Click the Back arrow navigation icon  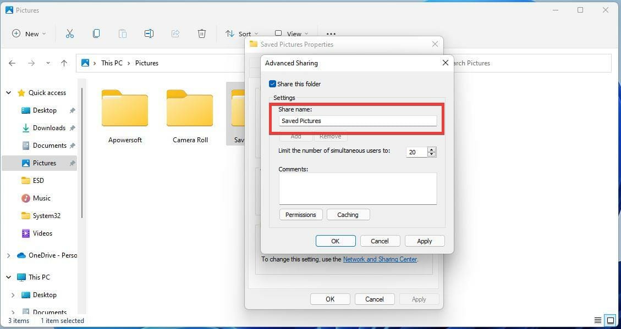(12, 63)
